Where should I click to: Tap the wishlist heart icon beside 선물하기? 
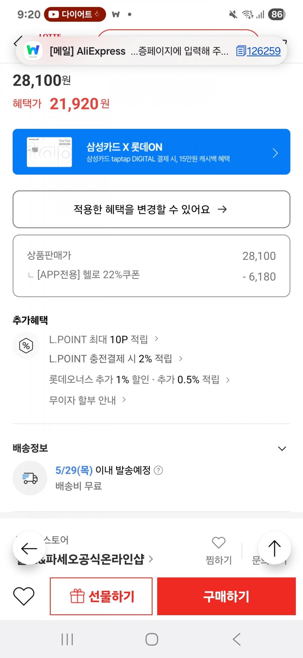click(x=24, y=596)
